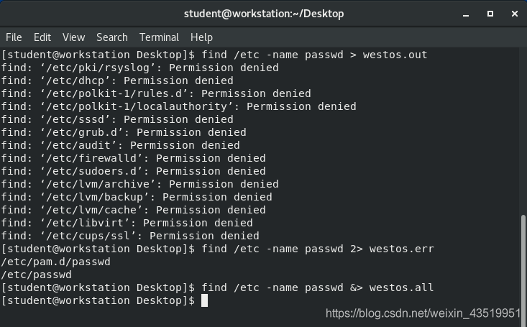Click the block cursor at the last prompt
527x327 pixels.
click(x=204, y=300)
